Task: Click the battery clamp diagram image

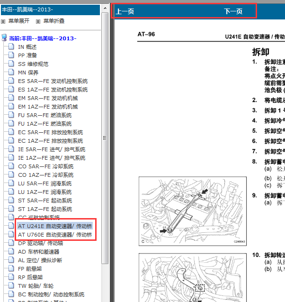Action: (193, 211)
